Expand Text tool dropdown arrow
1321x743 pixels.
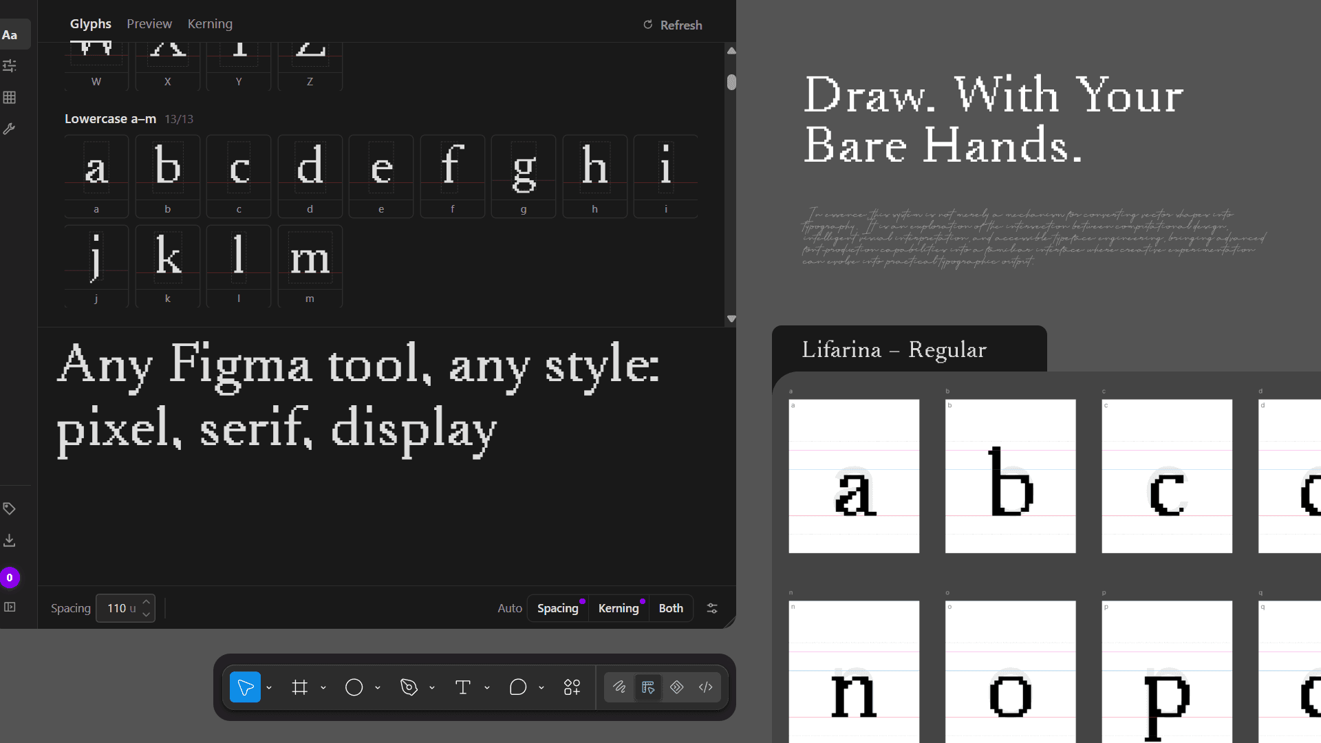[487, 688]
